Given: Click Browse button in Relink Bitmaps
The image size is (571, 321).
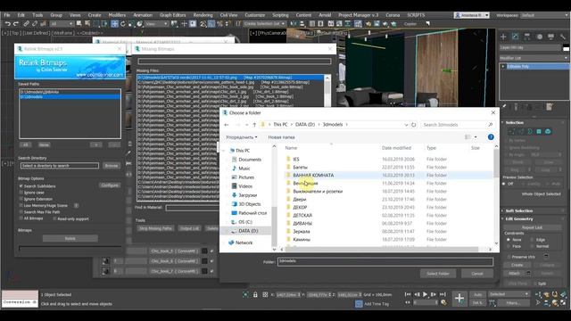Looking at the screenshot, I should pos(111,166).
